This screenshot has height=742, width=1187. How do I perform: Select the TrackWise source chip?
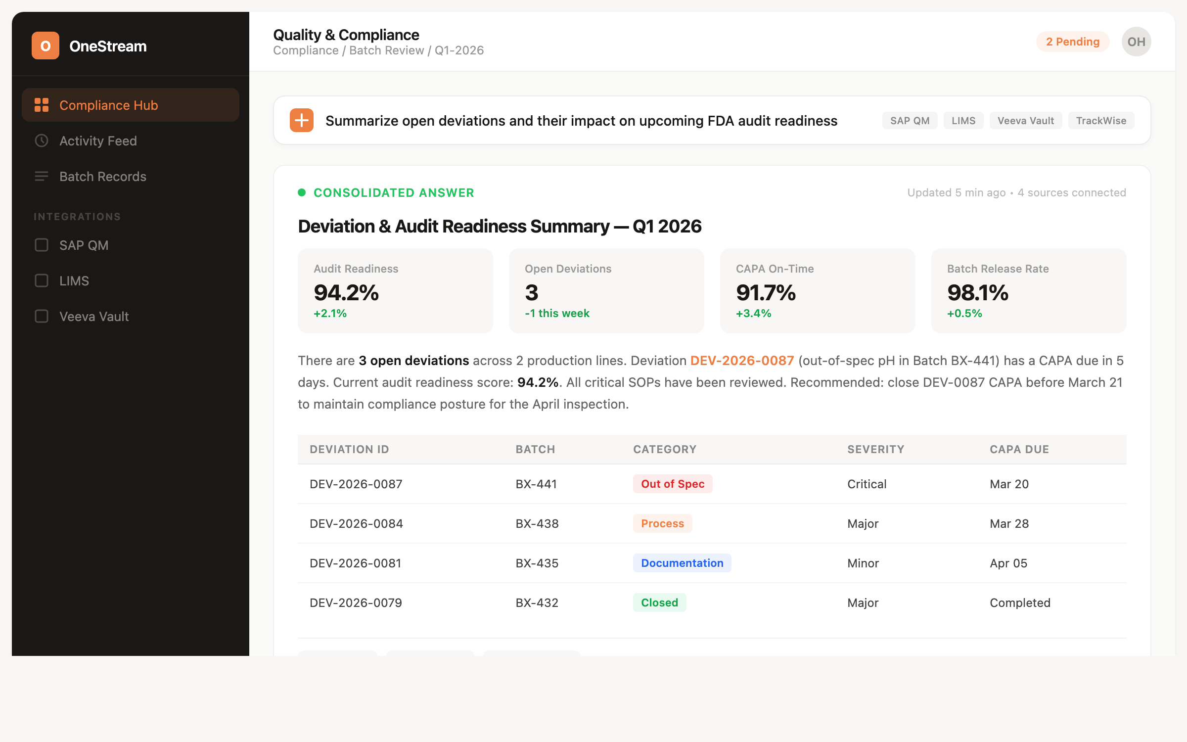(1100, 121)
